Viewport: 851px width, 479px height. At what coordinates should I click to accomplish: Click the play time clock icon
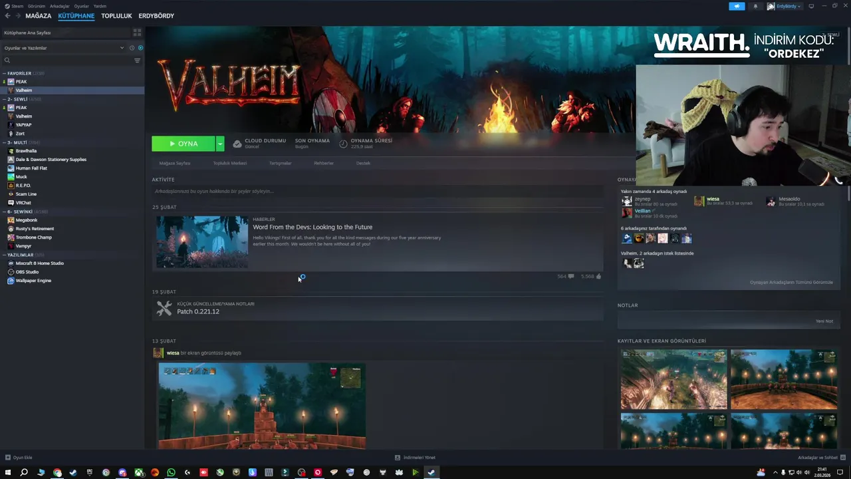(x=343, y=143)
